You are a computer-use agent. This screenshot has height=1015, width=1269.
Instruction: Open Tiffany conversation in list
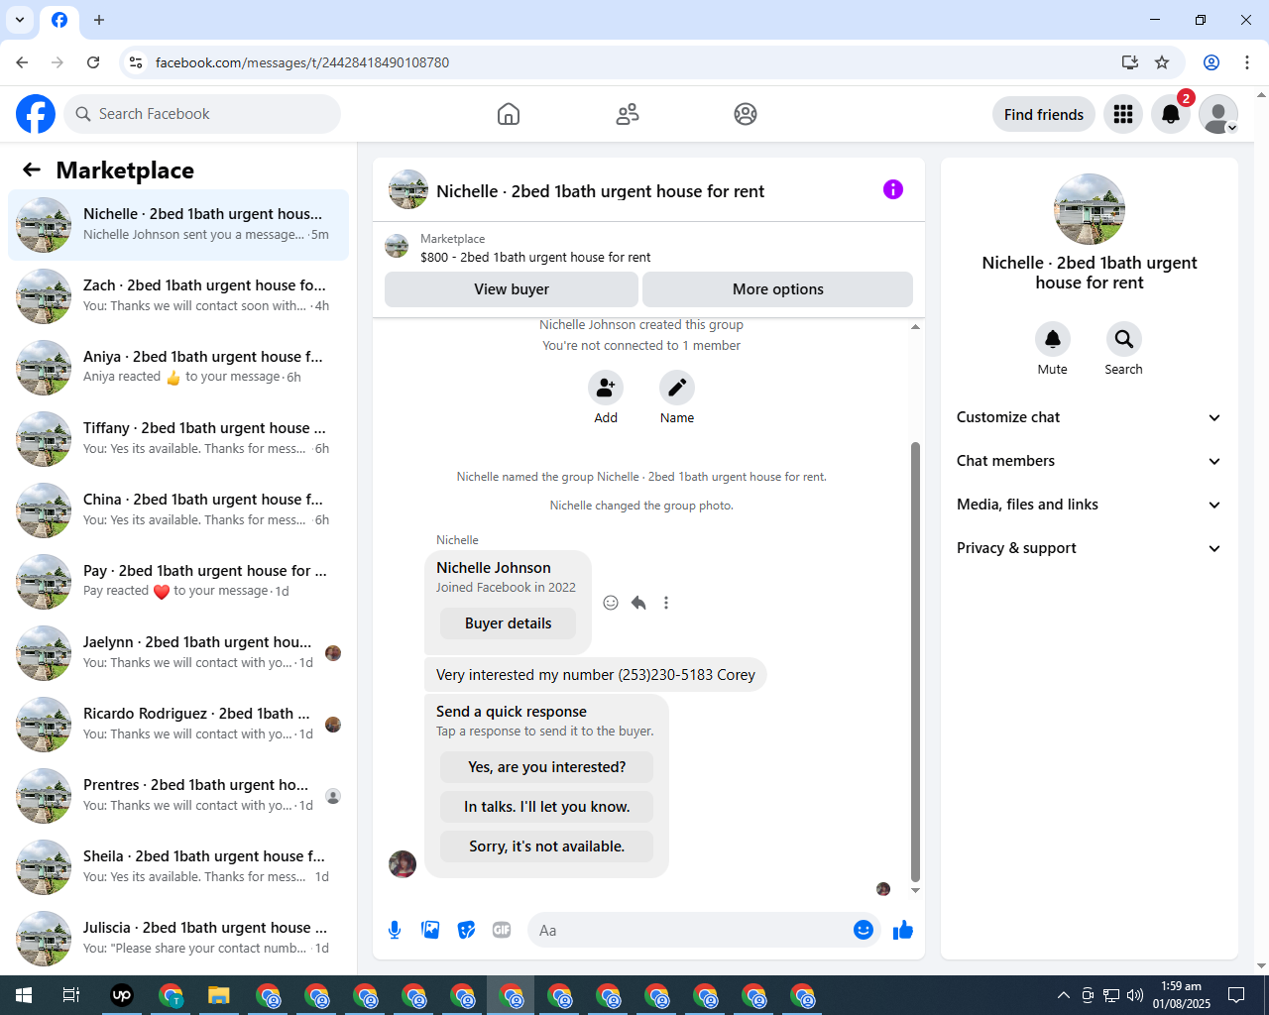click(x=178, y=439)
